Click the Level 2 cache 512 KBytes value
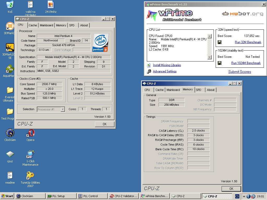Viewport: 267px width, 200px height. 98,93
